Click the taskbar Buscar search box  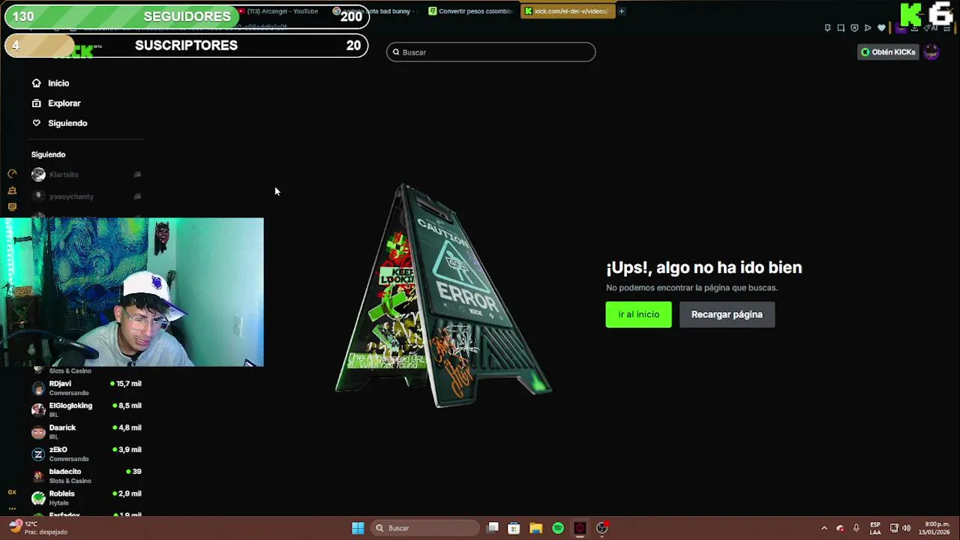click(x=425, y=528)
